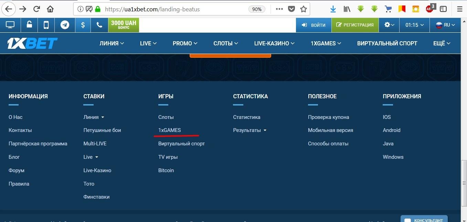Click the ВОЙТИ login button
This screenshot has width=467, height=222.
click(x=314, y=25)
